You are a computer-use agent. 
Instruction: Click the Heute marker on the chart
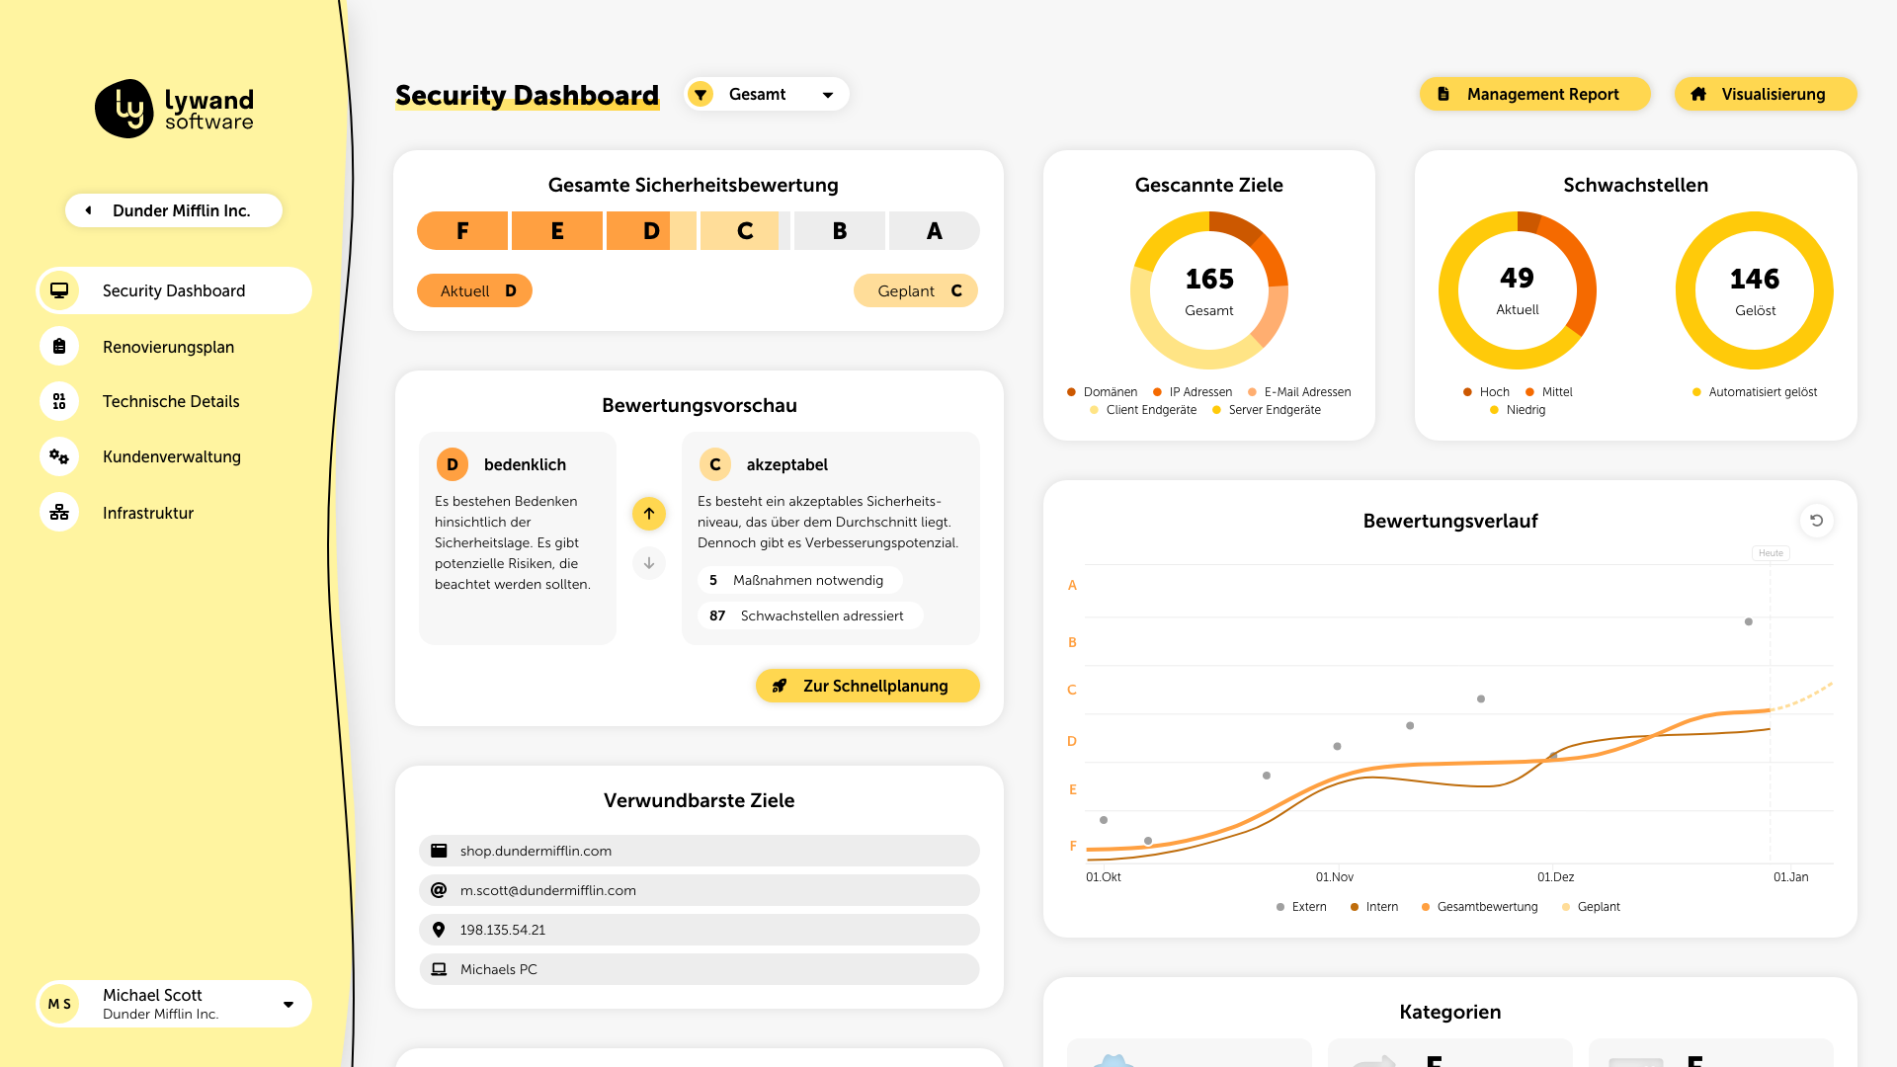click(1771, 553)
